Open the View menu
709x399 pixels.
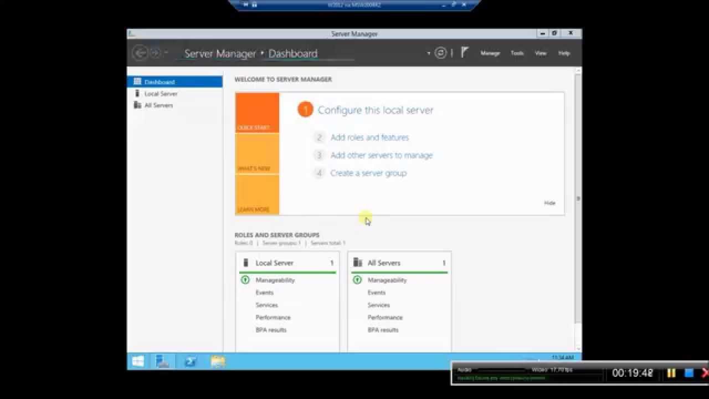pos(541,53)
